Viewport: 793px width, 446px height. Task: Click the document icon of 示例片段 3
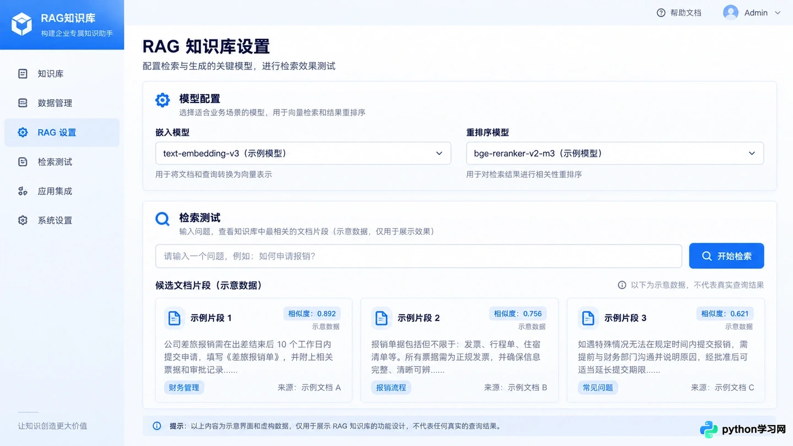(x=588, y=318)
